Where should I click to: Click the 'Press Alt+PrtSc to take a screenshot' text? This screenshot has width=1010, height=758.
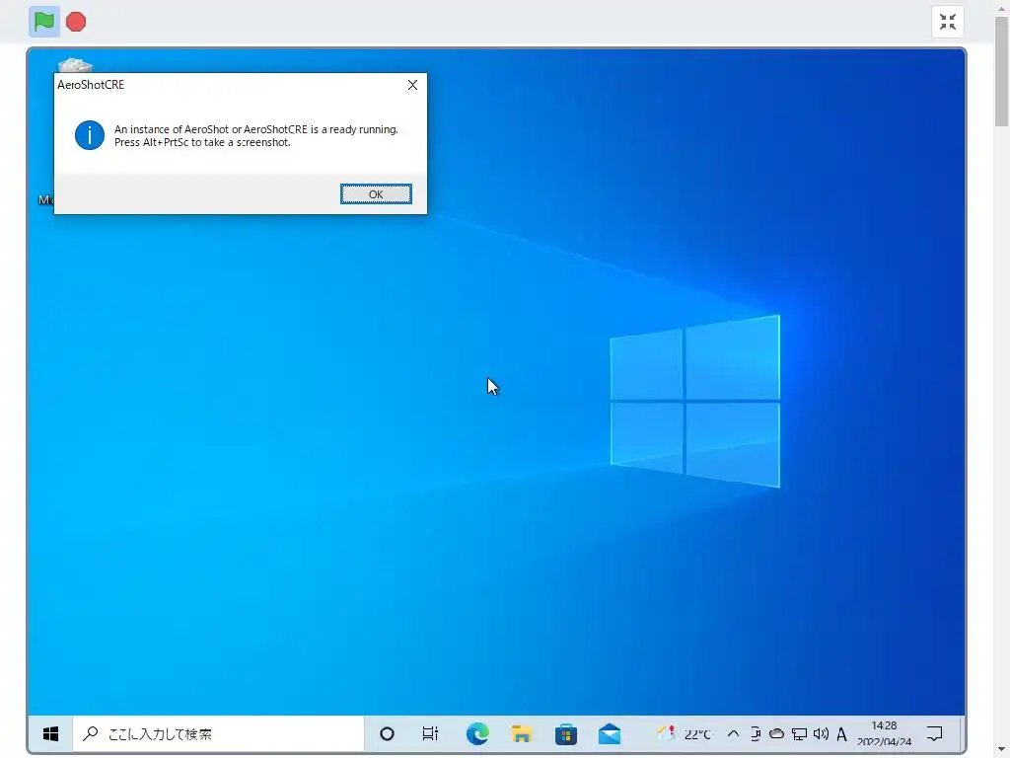click(202, 142)
